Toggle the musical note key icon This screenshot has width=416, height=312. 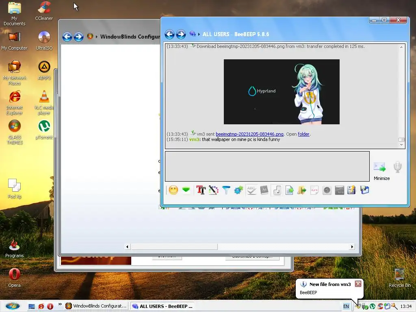coord(277,190)
